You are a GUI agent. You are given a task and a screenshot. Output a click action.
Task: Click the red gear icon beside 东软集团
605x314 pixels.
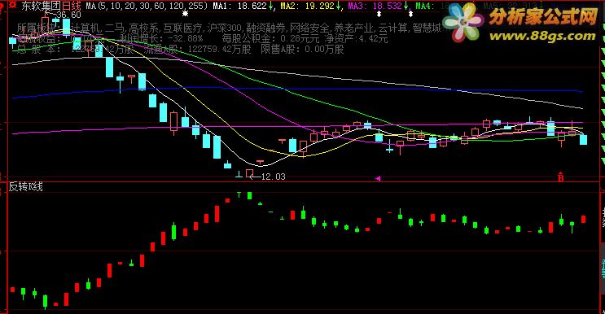point(13,5)
